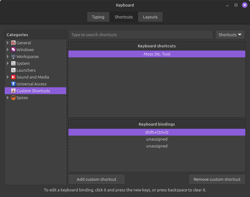Viewport: 250px width, 197px height.
Task: Switch to the Typing tab
Action: (x=98, y=17)
